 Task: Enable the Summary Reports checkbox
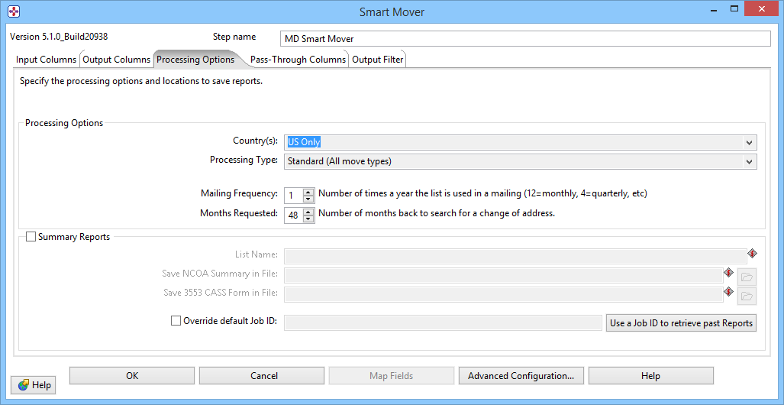pos(31,238)
